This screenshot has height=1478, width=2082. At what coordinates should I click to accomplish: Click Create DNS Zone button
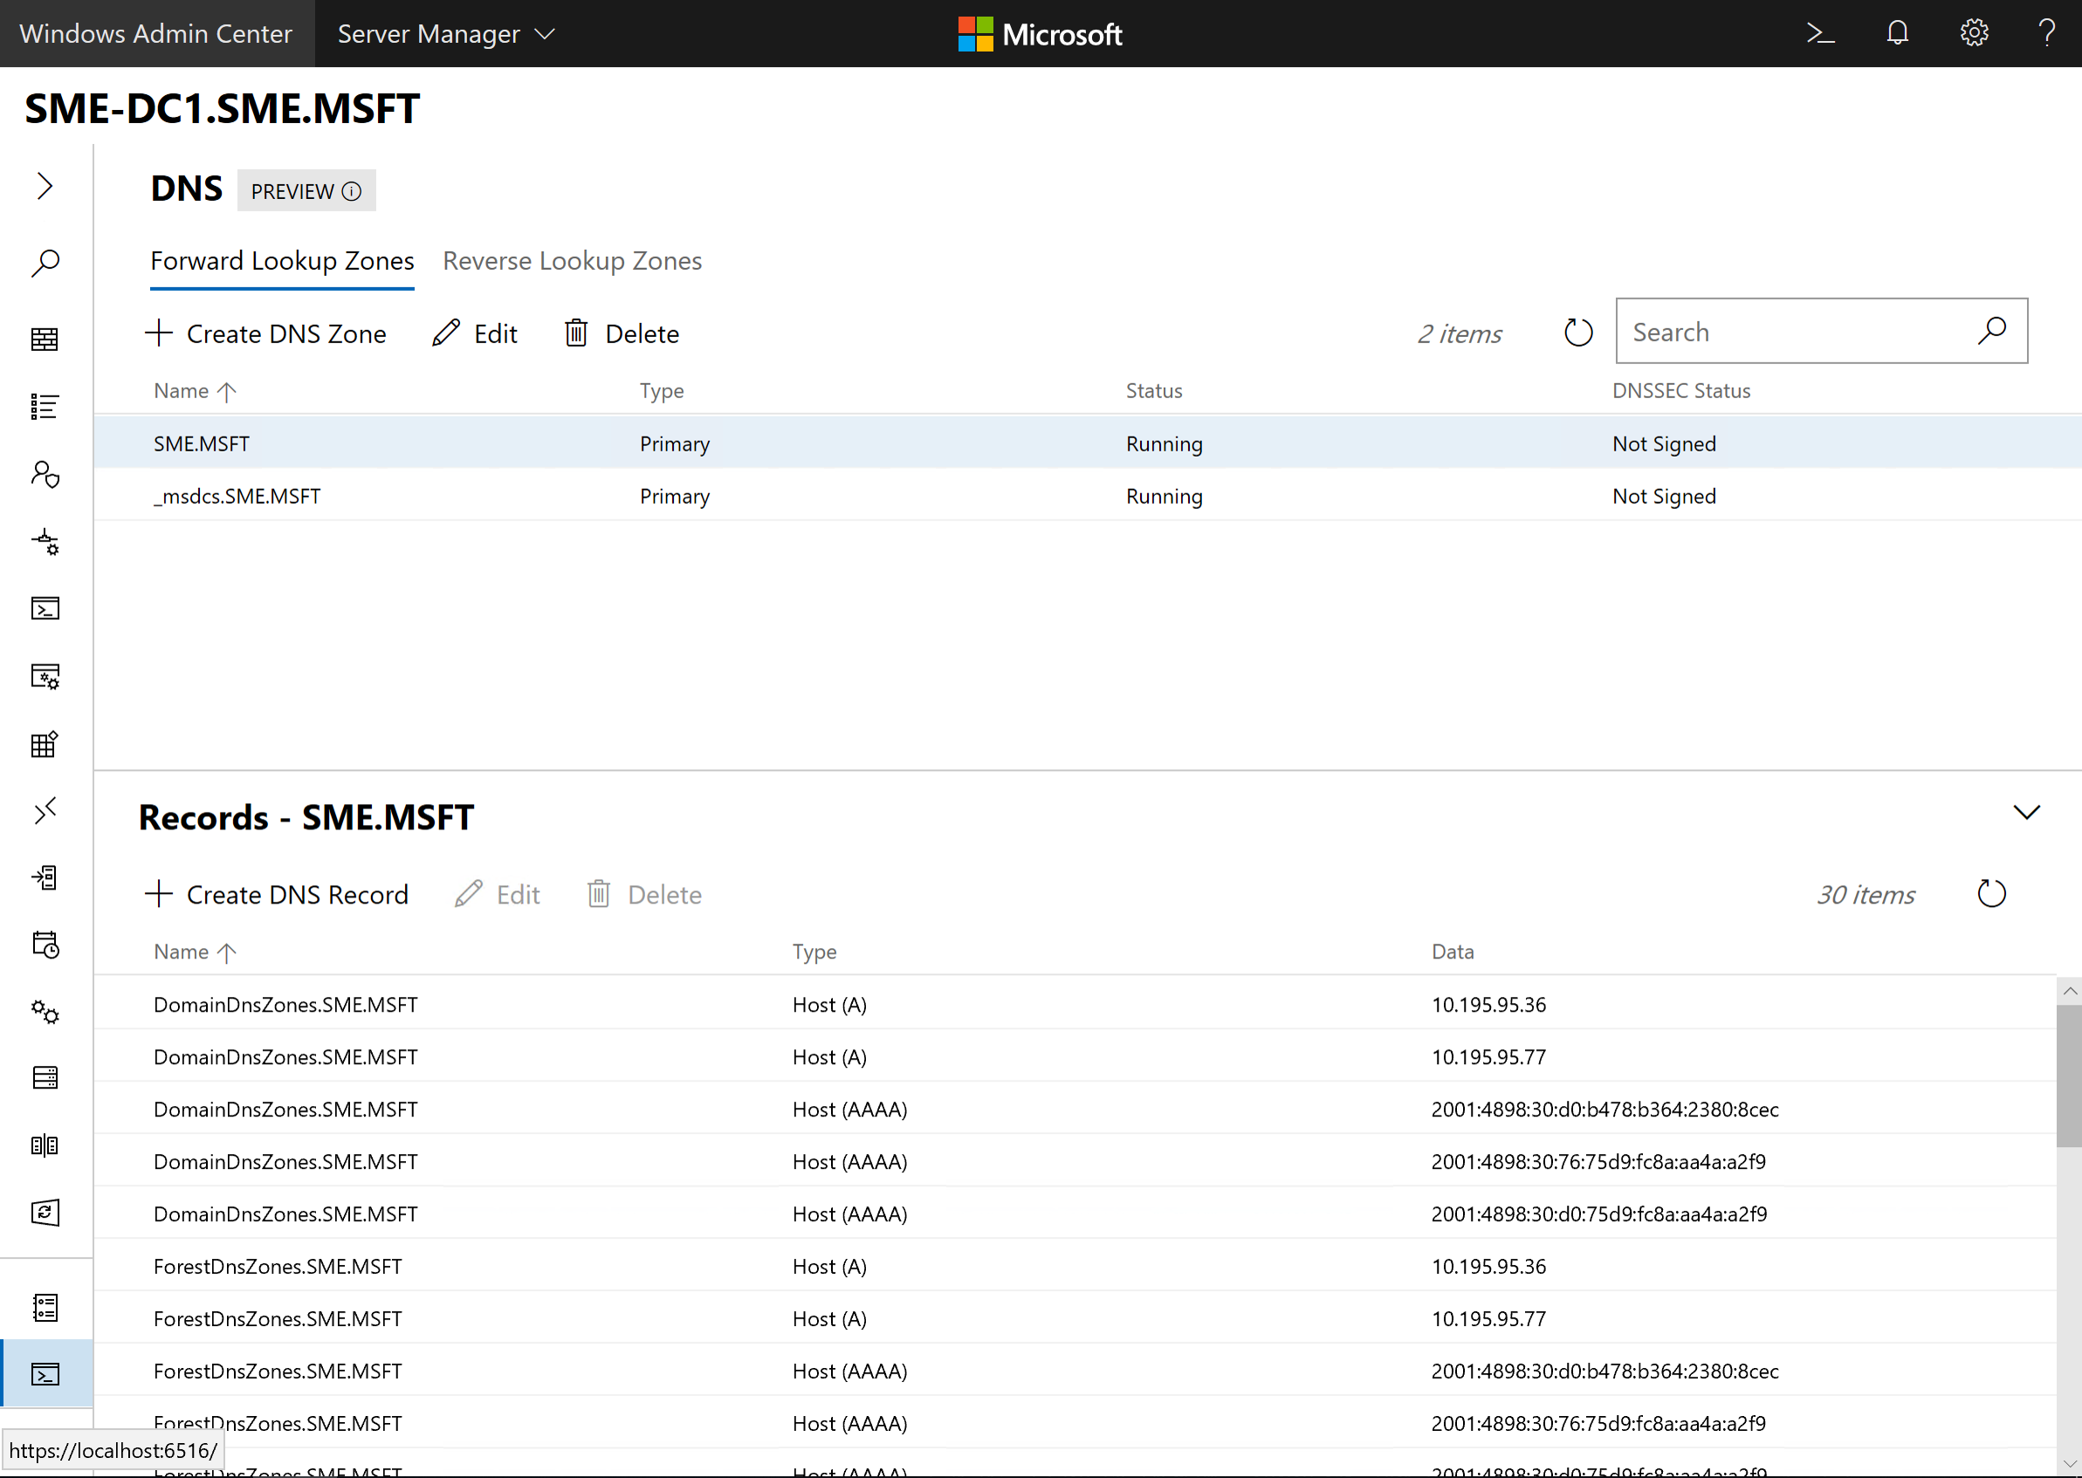(265, 334)
